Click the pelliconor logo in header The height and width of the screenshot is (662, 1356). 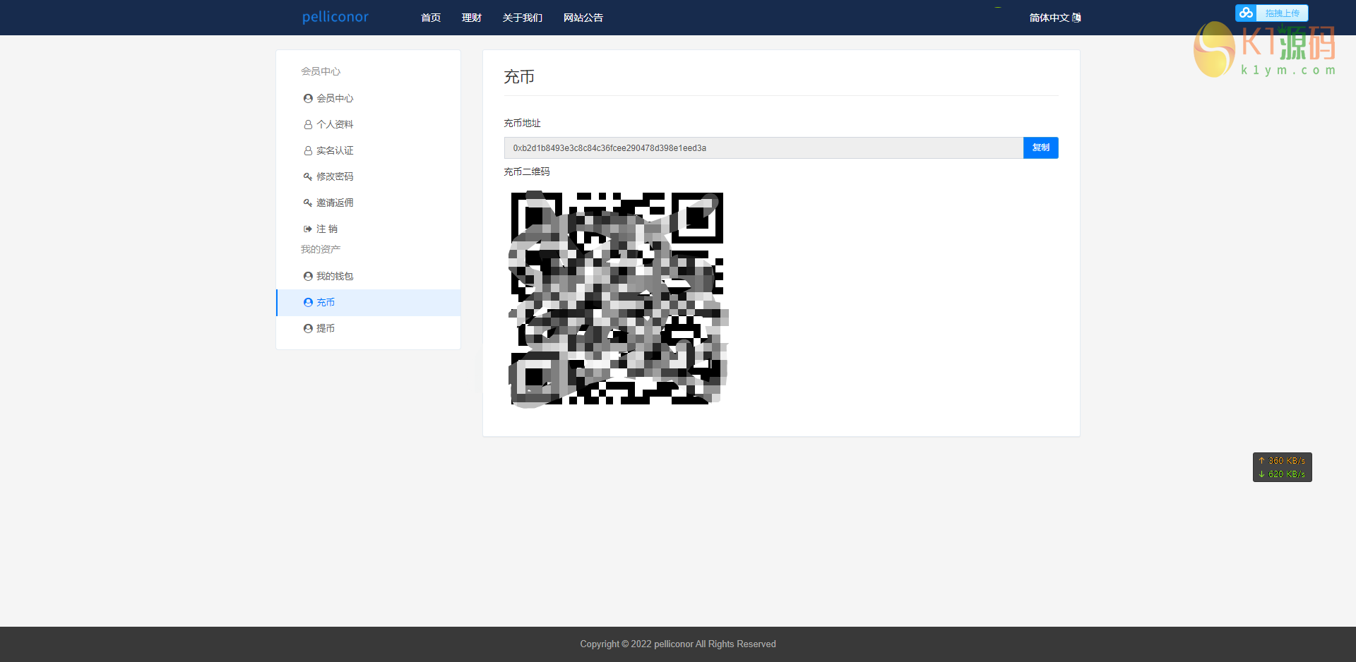pyautogui.click(x=335, y=17)
